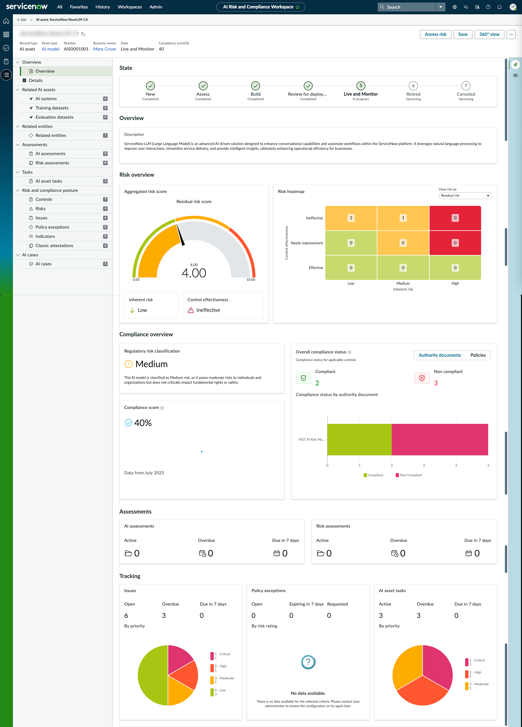Click the Review for deploy state step circle
The width and height of the screenshot is (522, 727).
308,86
